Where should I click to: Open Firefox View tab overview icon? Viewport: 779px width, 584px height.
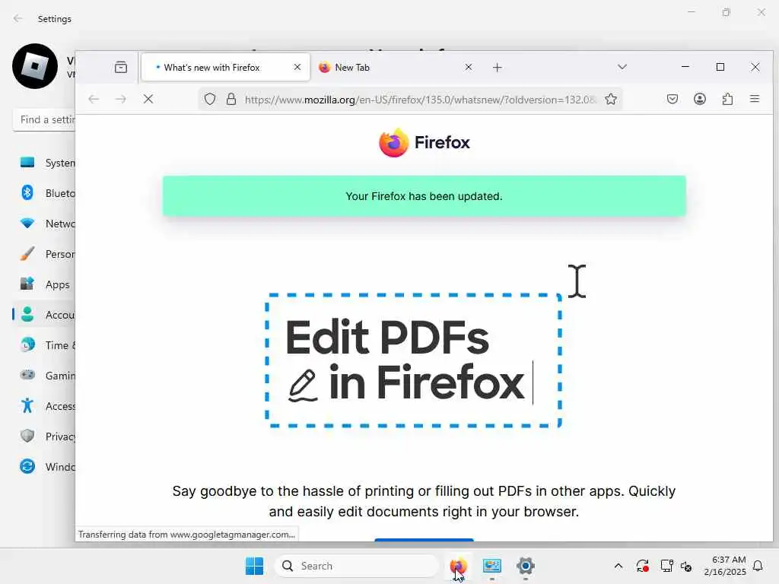[x=121, y=67]
